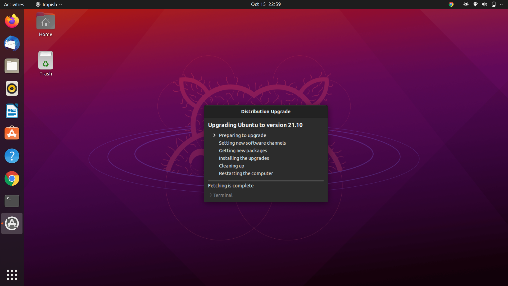This screenshot has height=286, width=508.
Task: Open the Home folder desktop icon
Action: tap(46, 25)
